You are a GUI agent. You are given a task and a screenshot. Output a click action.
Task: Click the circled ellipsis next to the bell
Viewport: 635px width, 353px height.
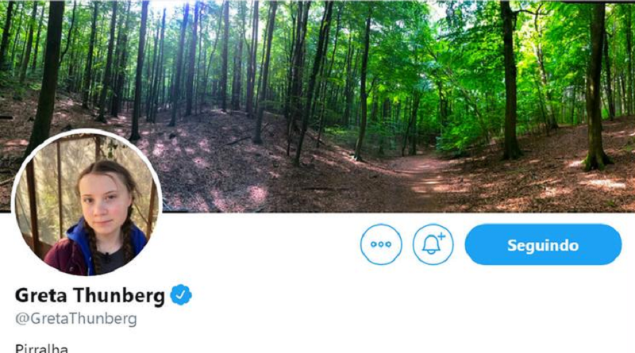tap(381, 245)
